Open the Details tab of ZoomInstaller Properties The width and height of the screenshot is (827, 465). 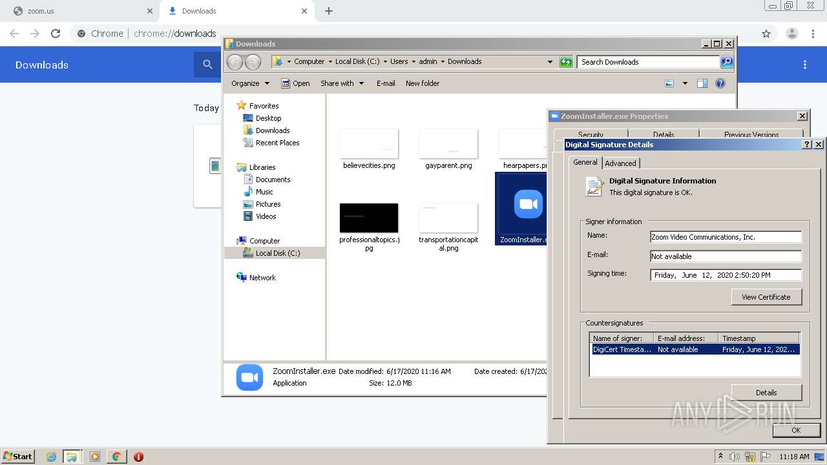pyautogui.click(x=664, y=134)
